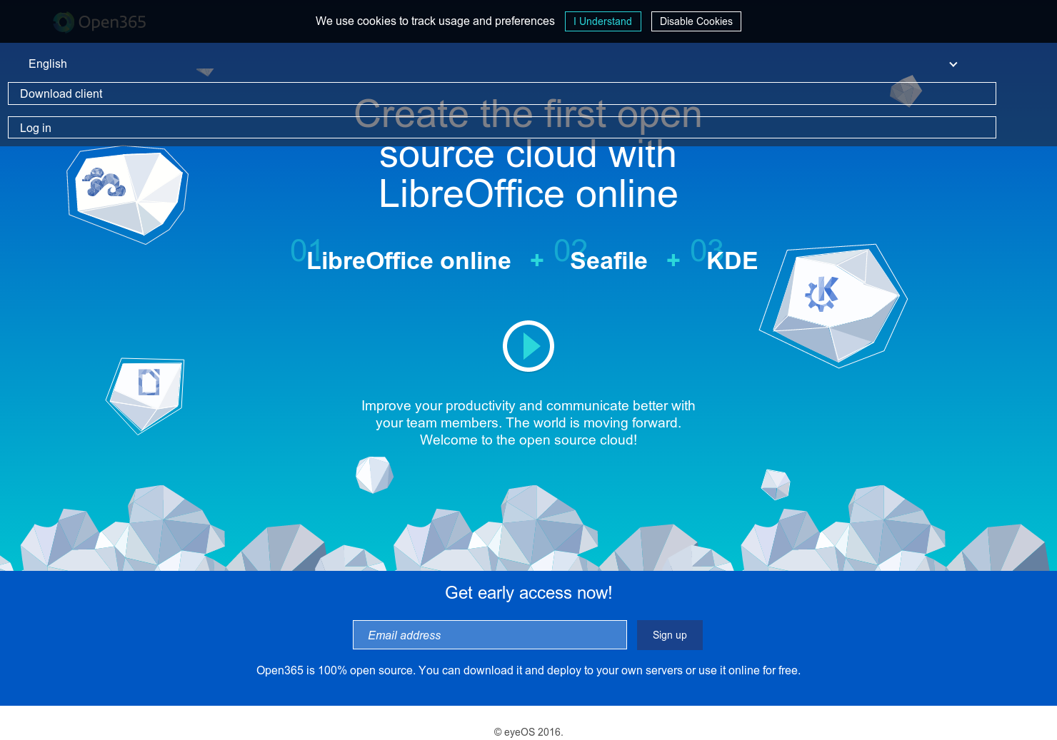Click the Get early access now! text

coord(528,593)
